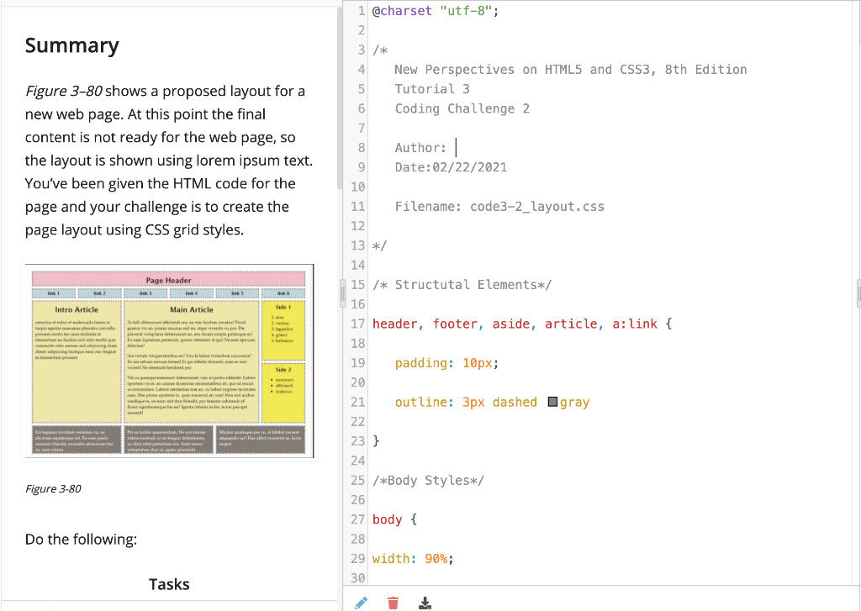The height and width of the screenshot is (611, 861).
Task: Click the scrollbar between the two panes
Action: (x=341, y=293)
